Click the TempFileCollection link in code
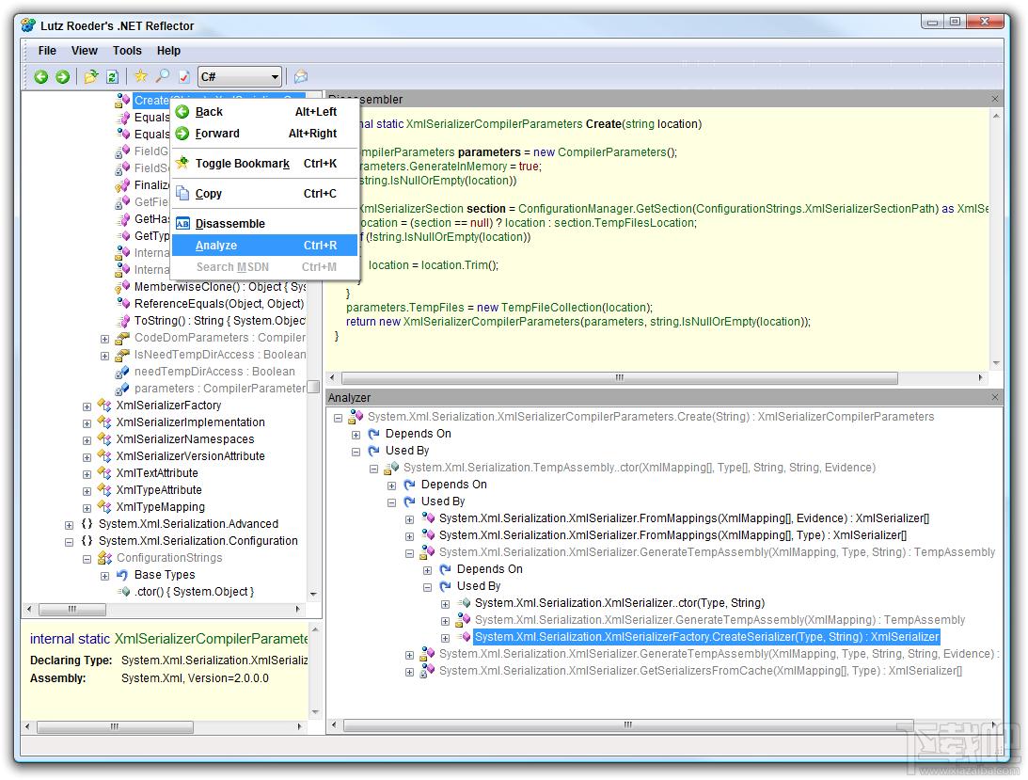1028x780 pixels. click(x=551, y=308)
